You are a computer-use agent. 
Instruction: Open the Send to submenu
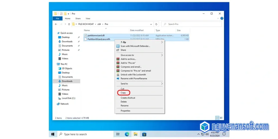140,84
